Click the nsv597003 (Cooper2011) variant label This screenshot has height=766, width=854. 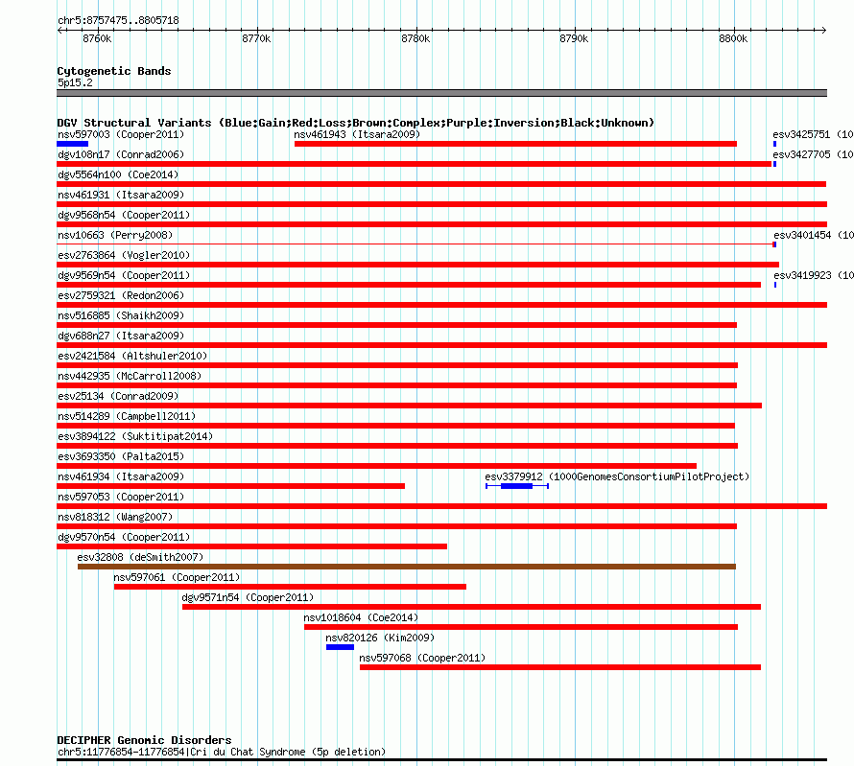pyautogui.click(x=121, y=134)
